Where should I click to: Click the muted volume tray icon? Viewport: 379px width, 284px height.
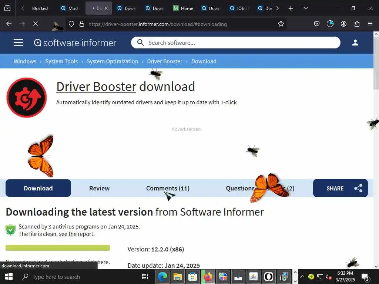pos(329,277)
